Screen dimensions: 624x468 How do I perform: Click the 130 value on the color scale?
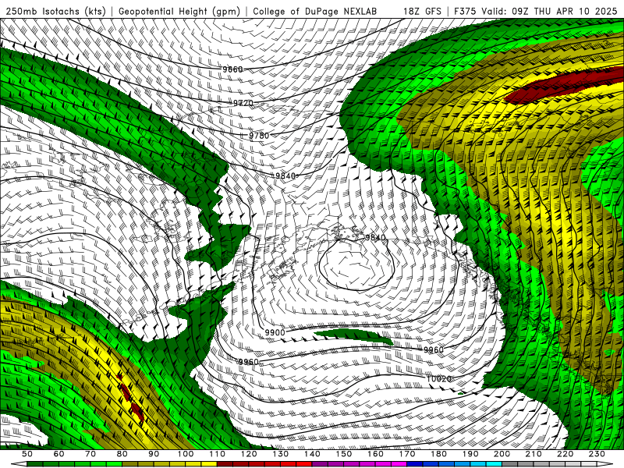pyautogui.click(x=281, y=454)
